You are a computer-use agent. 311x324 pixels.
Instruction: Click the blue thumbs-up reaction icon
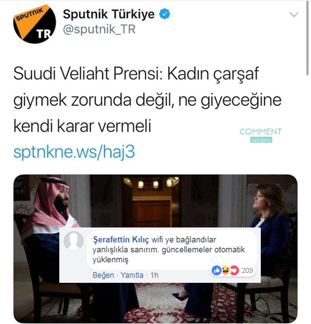[x=217, y=270]
